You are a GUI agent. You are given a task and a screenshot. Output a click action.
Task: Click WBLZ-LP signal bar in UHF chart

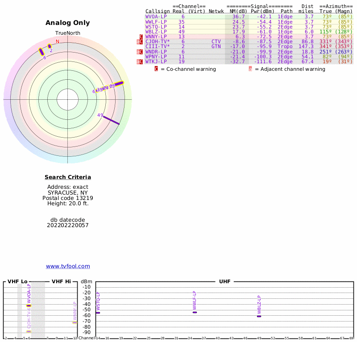[259, 316]
